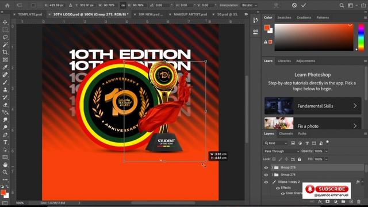368x207 pixels.
Task: Toggle lock all on the layer
Action: coord(300,159)
